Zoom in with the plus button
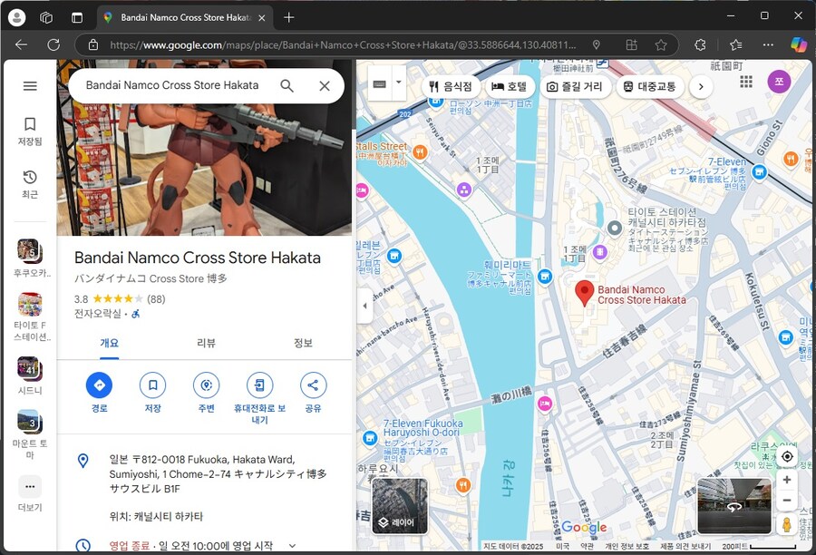The width and height of the screenshot is (816, 555). [x=787, y=480]
